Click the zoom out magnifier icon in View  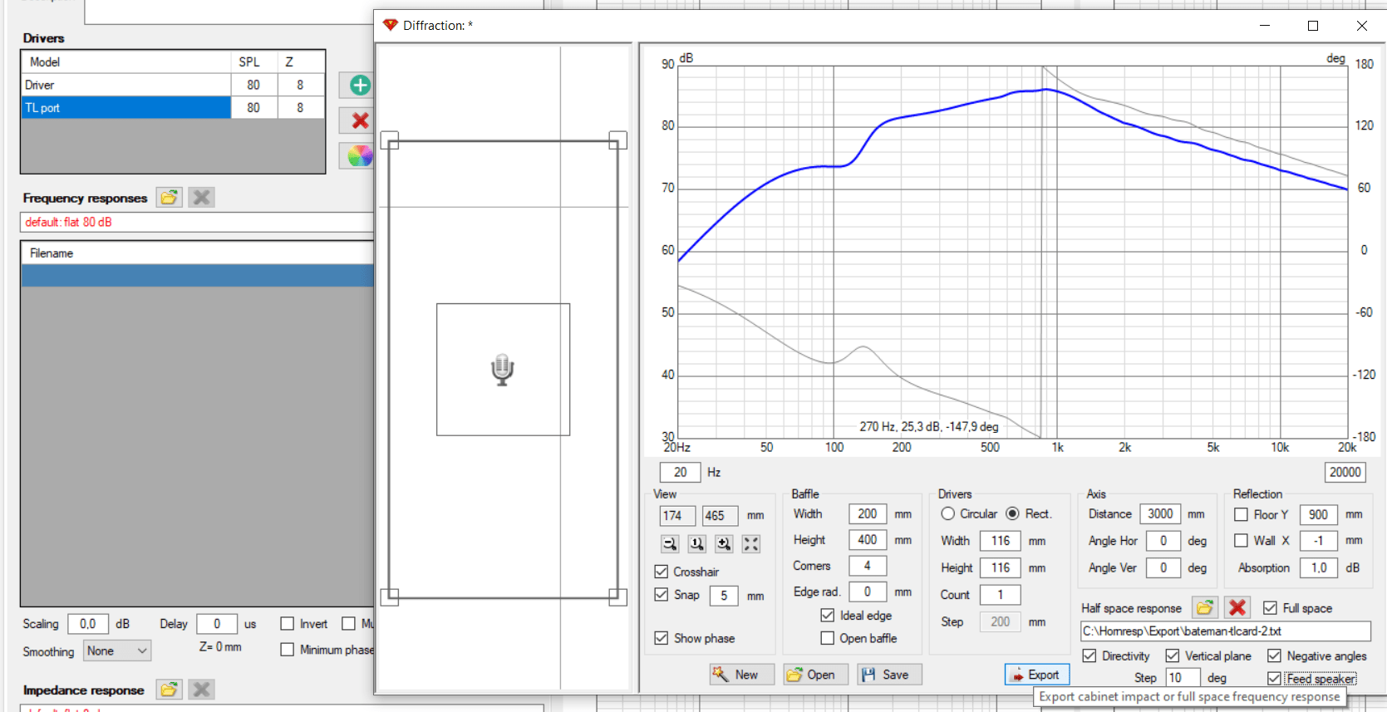tap(670, 543)
